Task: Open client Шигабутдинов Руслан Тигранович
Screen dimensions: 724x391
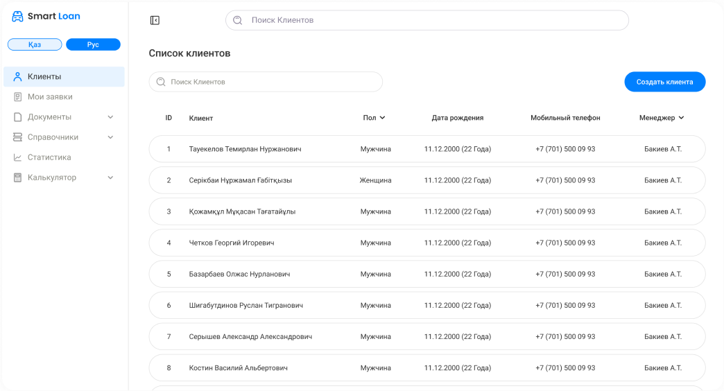Action: click(x=427, y=305)
